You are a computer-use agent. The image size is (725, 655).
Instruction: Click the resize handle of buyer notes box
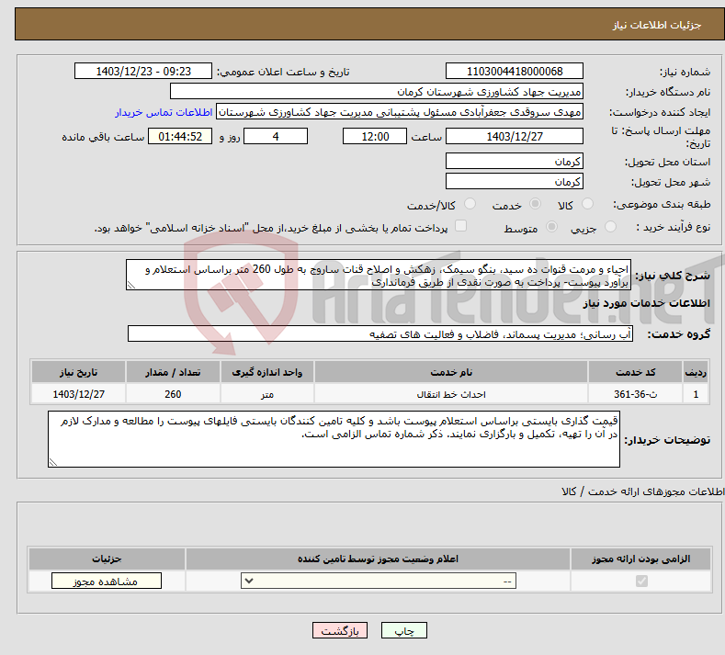[x=53, y=461]
